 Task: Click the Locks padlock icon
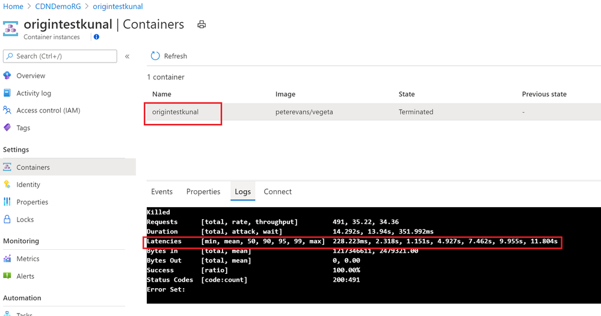(7, 219)
